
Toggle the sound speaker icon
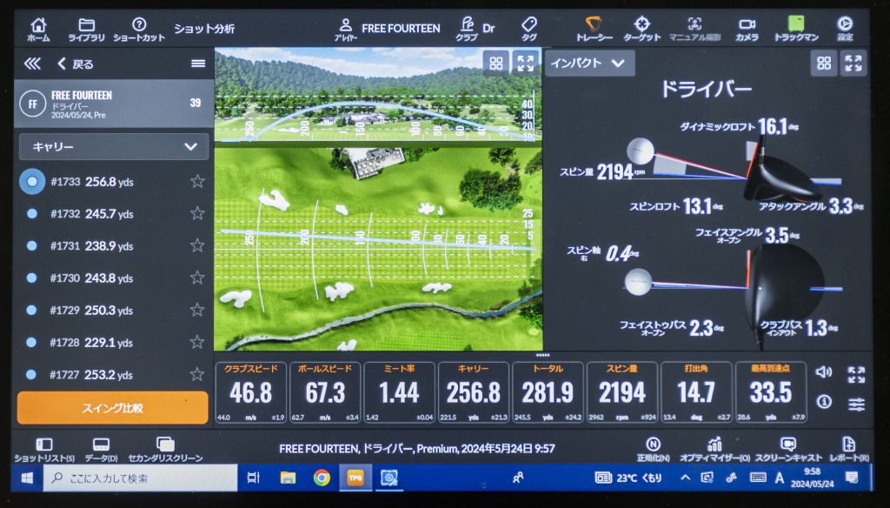coord(824,372)
